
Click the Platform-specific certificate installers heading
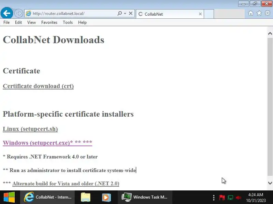point(68,114)
